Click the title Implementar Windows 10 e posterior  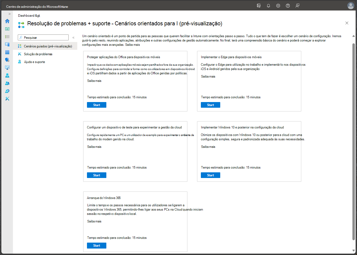point(242,127)
